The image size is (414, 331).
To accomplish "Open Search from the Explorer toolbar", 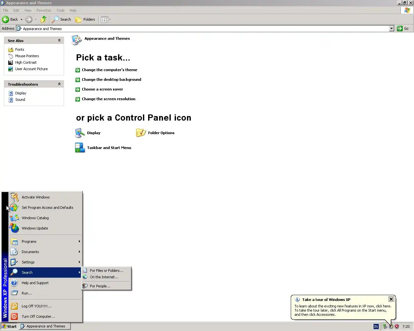I will point(61,19).
